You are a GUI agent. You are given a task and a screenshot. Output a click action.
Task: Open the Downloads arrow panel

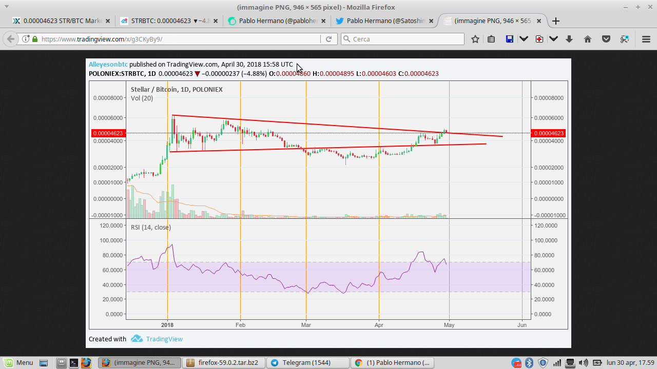pyautogui.click(x=569, y=39)
